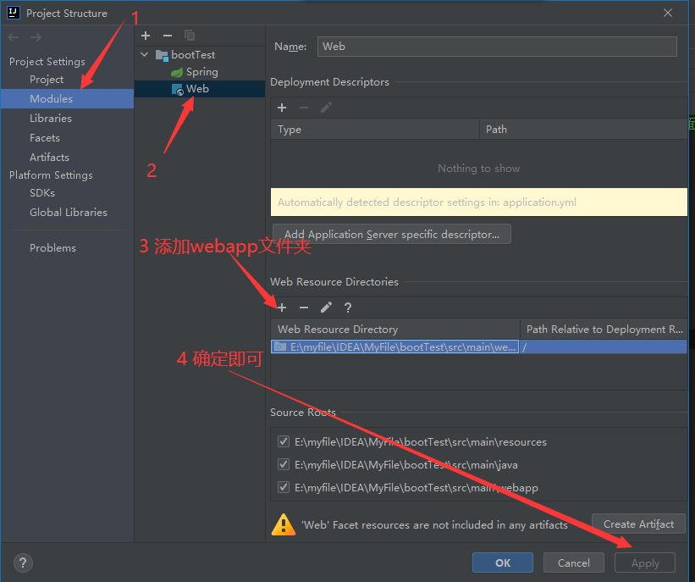Image resolution: width=695 pixels, height=582 pixels.
Task: Collapse the bootTest module tree node
Action: coord(146,55)
